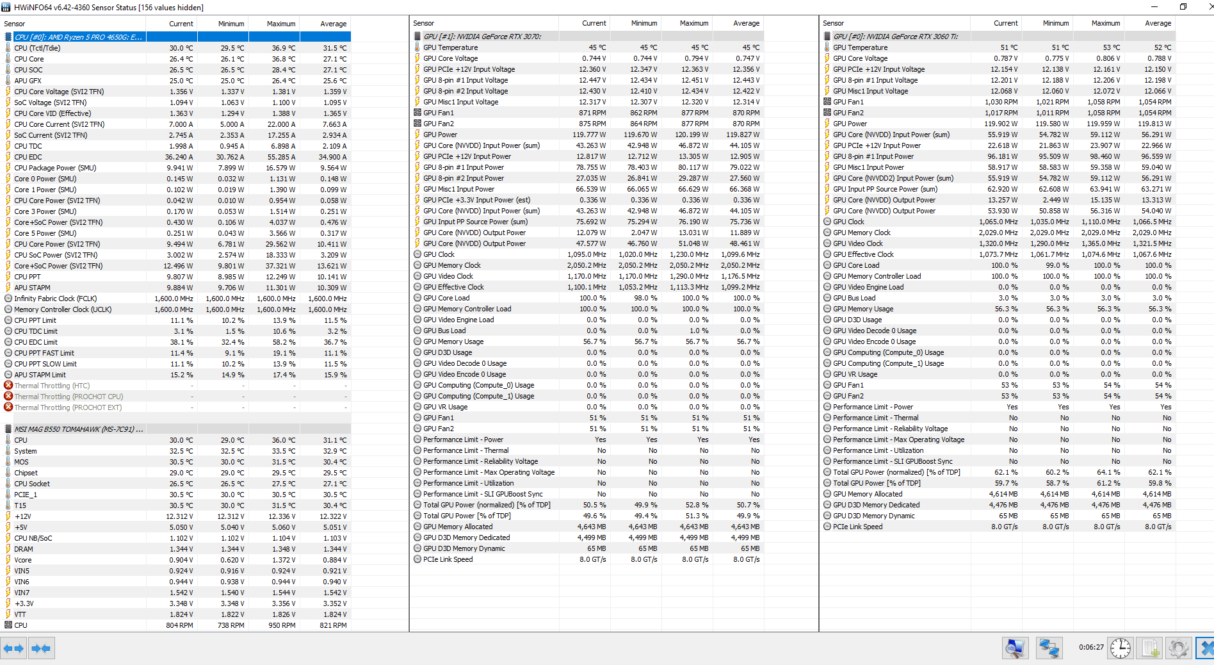Click the lightning icon beside Vcore

8,560
